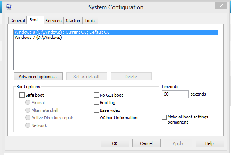This screenshot has height=155, width=231.
Task: Check the Base video option
Action: coord(96,110)
